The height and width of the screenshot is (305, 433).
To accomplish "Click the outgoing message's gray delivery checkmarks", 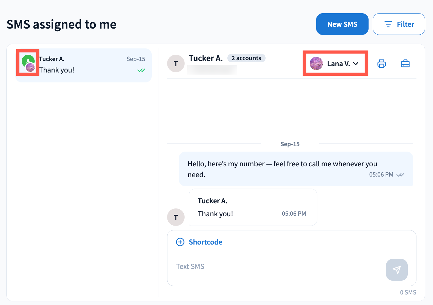I will [400, 175].
